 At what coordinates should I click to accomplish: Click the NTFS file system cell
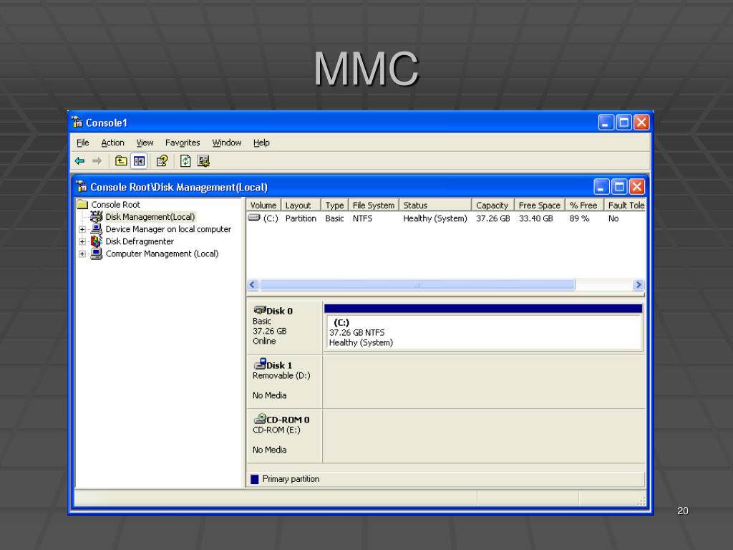point(363,218)
